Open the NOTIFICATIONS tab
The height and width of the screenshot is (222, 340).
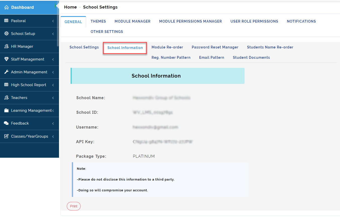[x=301, y=21]
